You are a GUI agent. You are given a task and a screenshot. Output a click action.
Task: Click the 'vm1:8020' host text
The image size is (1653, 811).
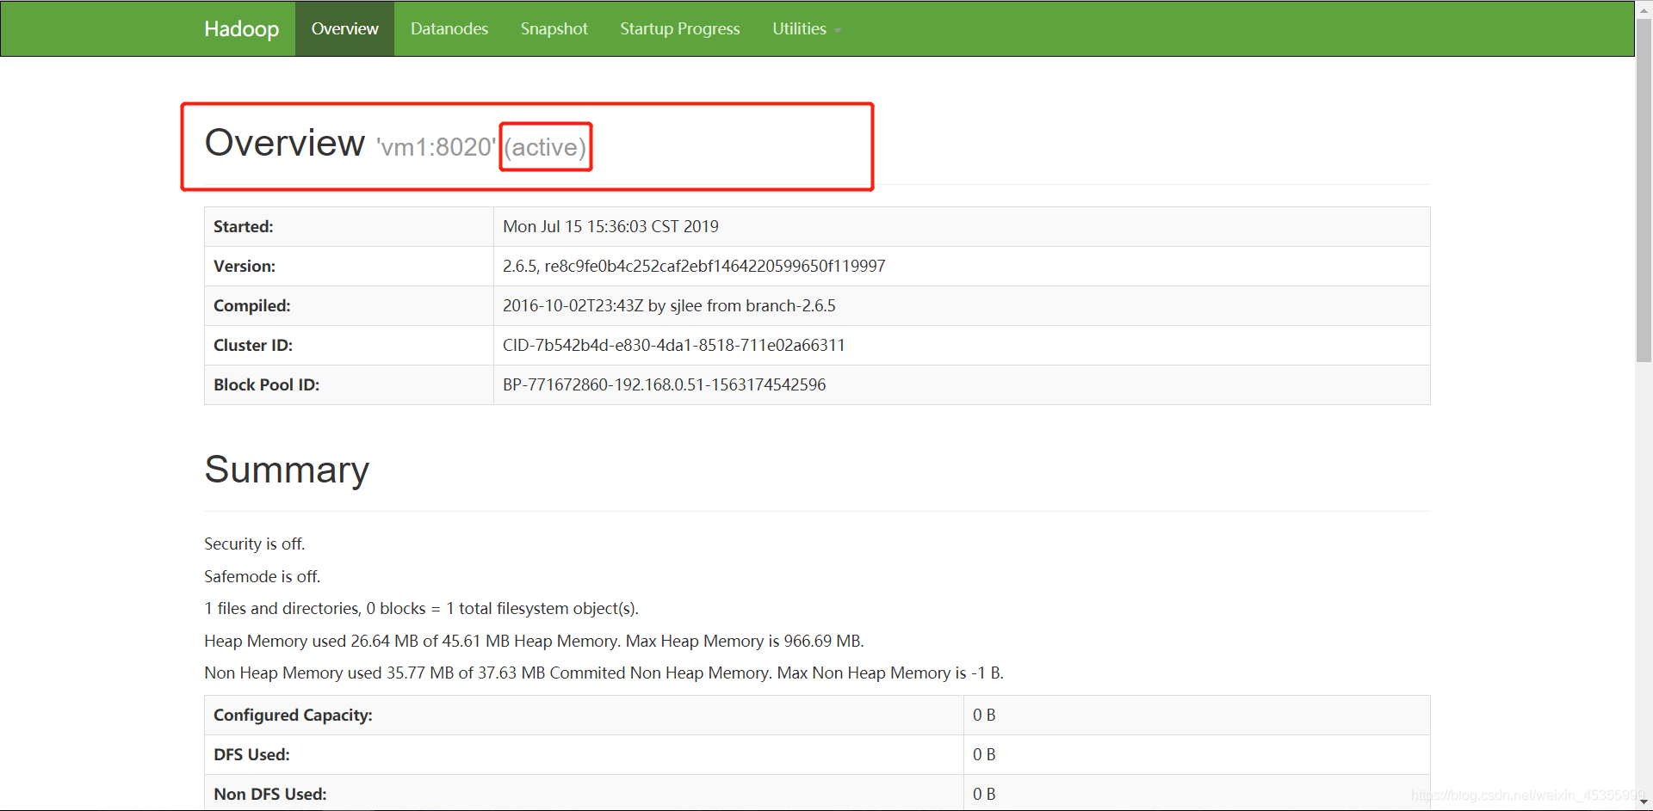click(436, 147)
